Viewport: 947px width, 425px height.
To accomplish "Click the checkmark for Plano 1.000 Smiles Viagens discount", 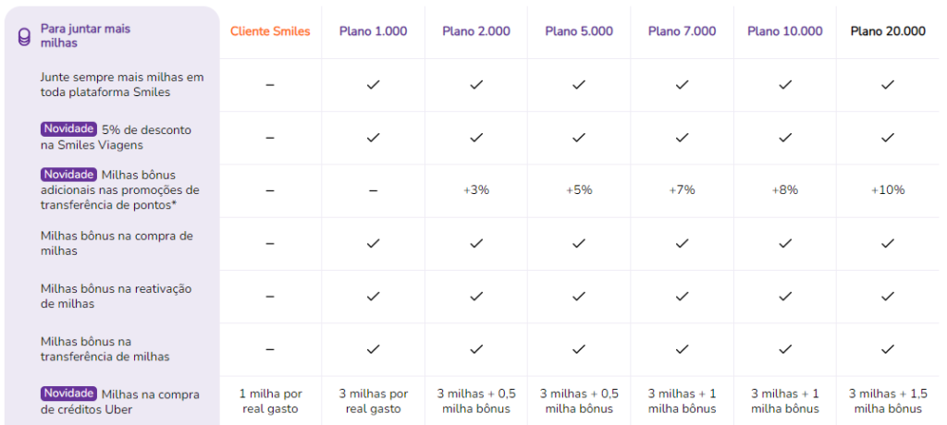I will click(x=373, y=138).
